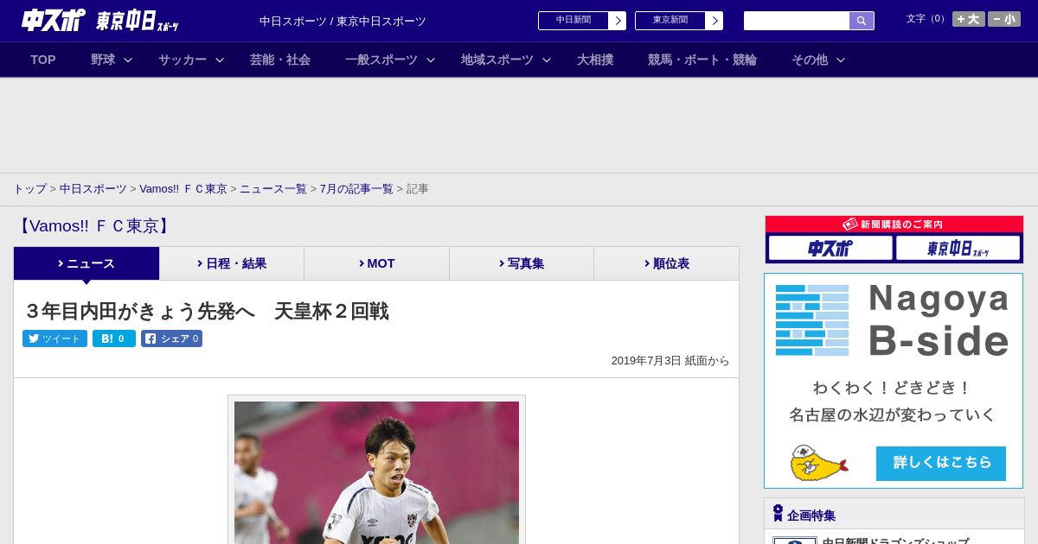Click 詳しくはこちら button in ad
Image resolution: width=1038 pixels, height=544 pixels.
(x=941, y=464)
